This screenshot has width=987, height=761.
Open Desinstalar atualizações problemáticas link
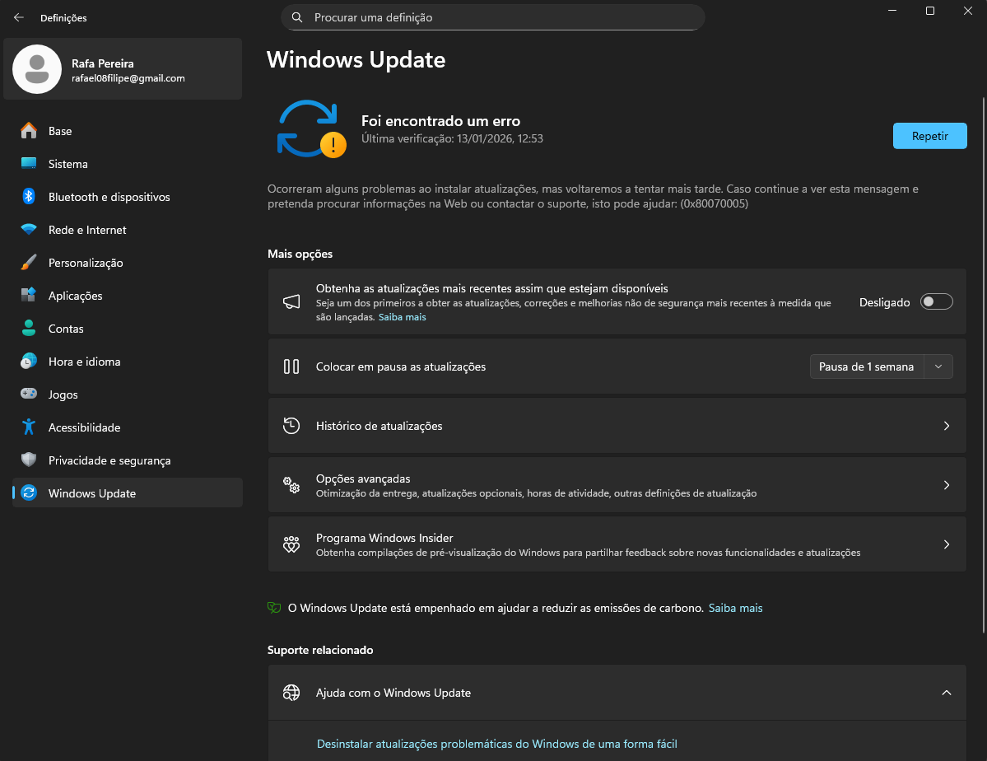coord(496,744)
